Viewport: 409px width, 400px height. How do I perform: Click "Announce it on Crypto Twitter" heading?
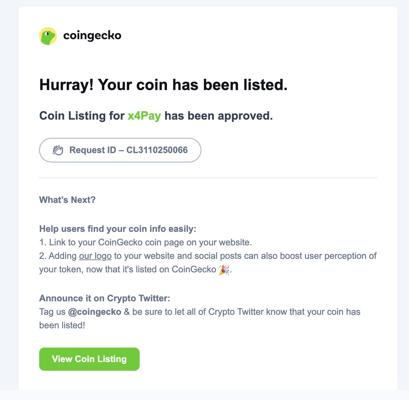tap(104, 298)
